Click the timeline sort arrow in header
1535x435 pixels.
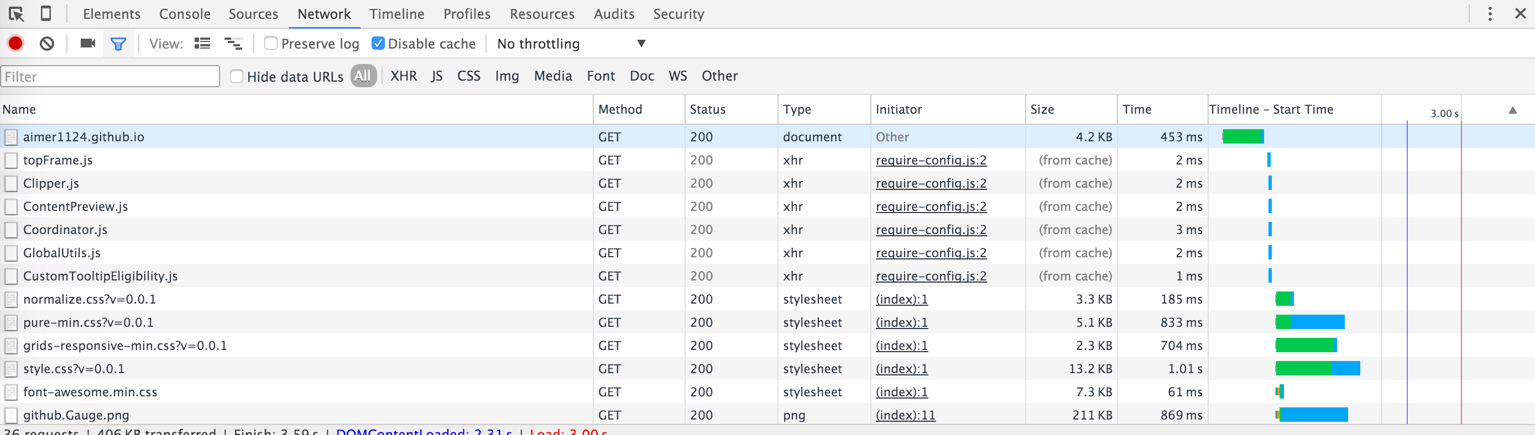pyautogui.click(x=1512, y=110)
